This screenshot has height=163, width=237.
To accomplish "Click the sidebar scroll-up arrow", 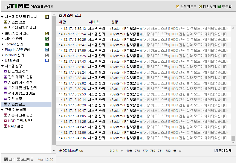I will tap(54, 14).
